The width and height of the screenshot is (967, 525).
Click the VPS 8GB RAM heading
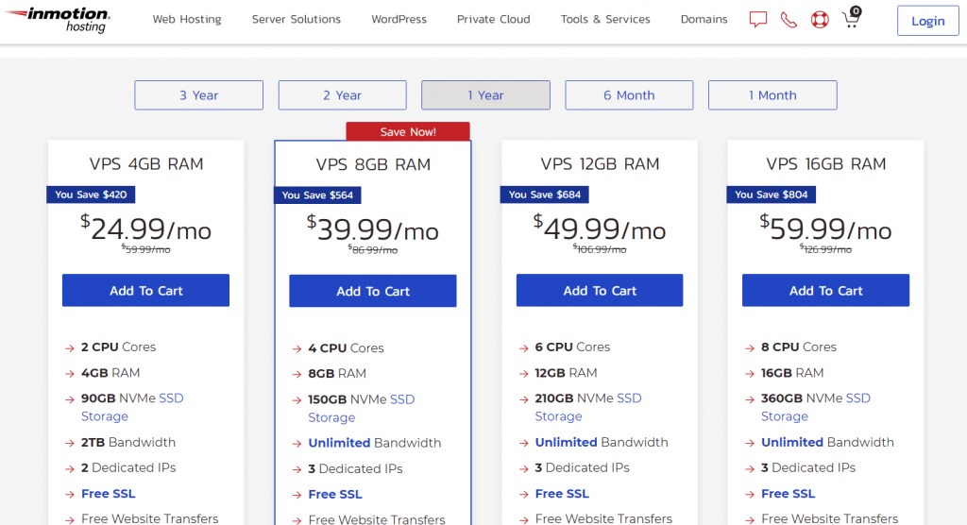pyautogui.click(x=373, y=164)
